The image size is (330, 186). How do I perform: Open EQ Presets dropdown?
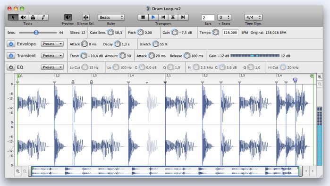[x=52, y=67]
